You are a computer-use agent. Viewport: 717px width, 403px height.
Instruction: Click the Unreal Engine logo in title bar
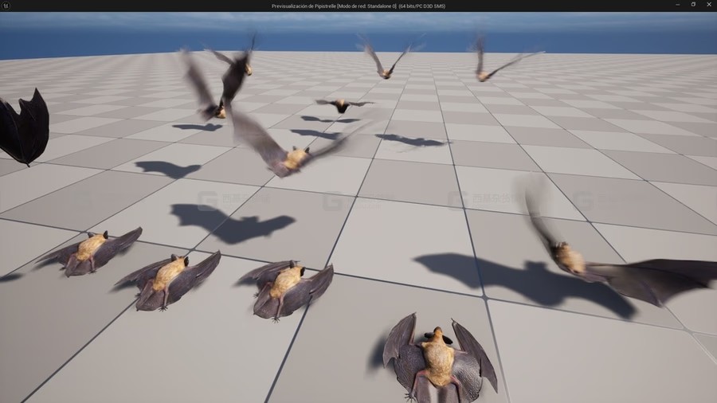(x=6, y=6)
